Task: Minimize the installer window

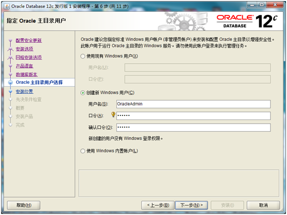Action: 252,5
